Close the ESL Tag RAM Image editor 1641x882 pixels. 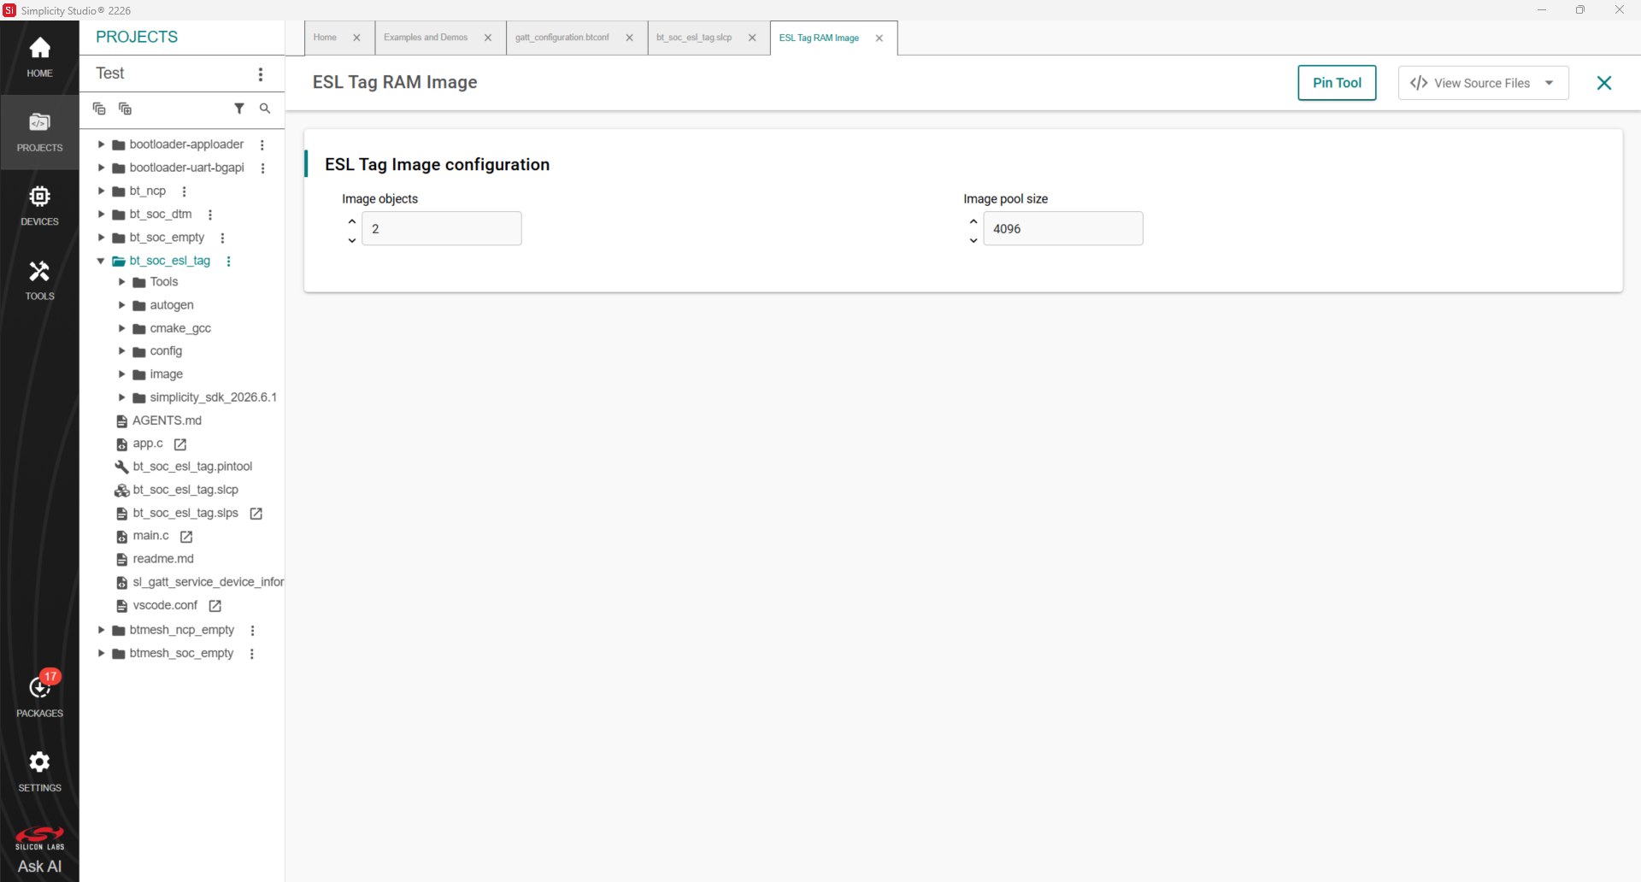point(1604,83)
